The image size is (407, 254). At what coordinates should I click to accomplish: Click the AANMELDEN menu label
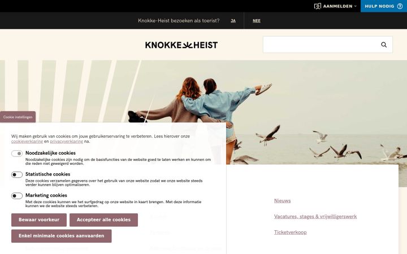click(x=337, y=6)
